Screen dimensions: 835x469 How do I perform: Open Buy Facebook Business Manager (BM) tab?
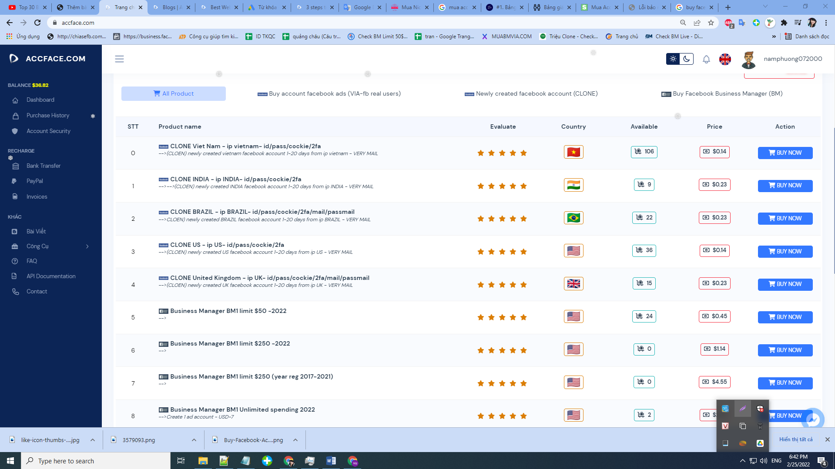tap(722, 93)
